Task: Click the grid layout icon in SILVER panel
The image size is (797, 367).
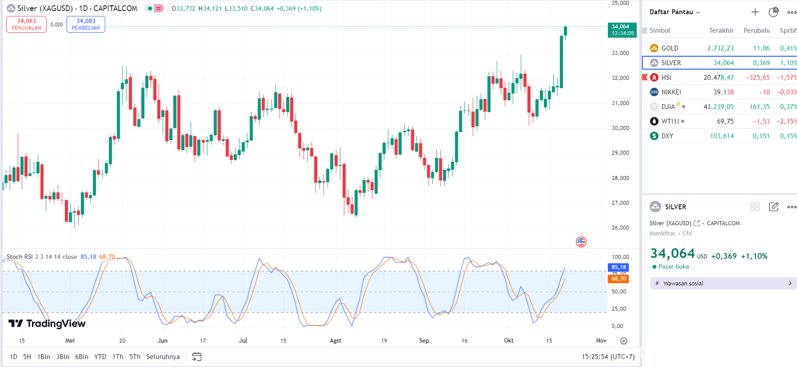Action: coord(755,207)
